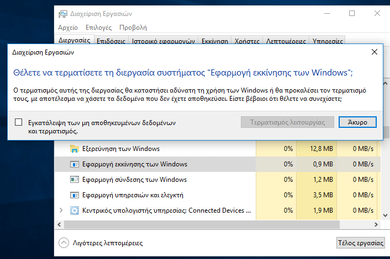390x259 pixels.
Task: Click the 1,9 MB memory value
Action: point(323,211)
